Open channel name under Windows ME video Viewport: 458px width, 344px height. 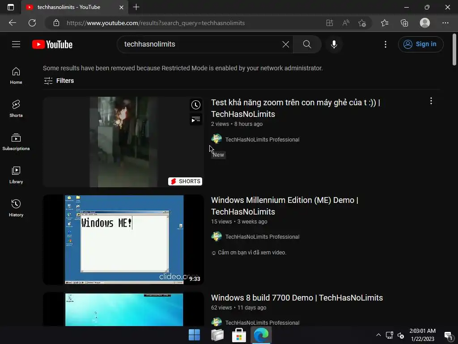tap(262, 236)
